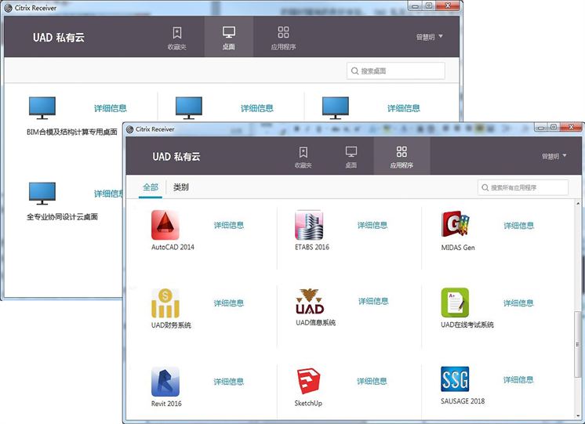
Task: View 详细信息 link for AutoCAD 2014
Action: pyautogui.click(x=229, y=225)
